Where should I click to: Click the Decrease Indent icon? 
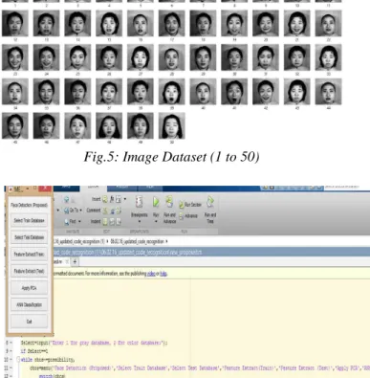point(119,221)
